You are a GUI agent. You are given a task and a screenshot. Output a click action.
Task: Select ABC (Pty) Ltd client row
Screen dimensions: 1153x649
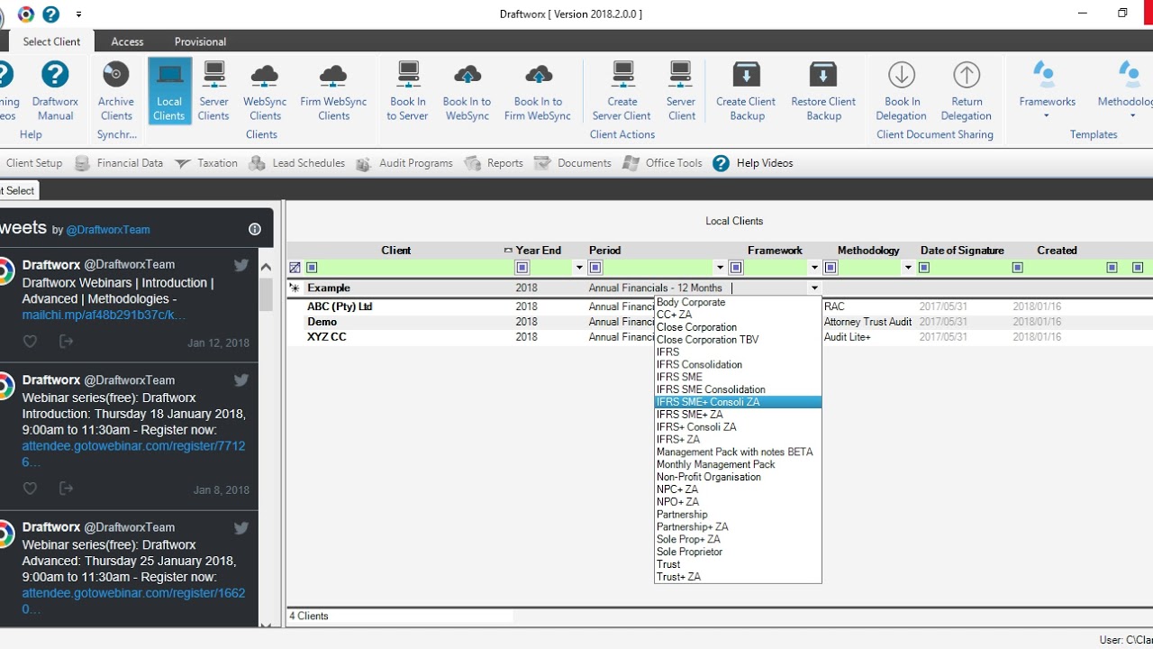point(719,306)
